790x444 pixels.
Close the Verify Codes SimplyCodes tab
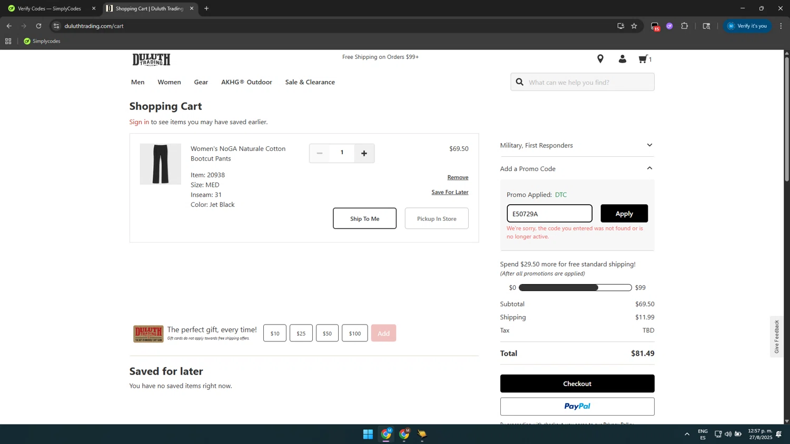click(x=94, y=8)
